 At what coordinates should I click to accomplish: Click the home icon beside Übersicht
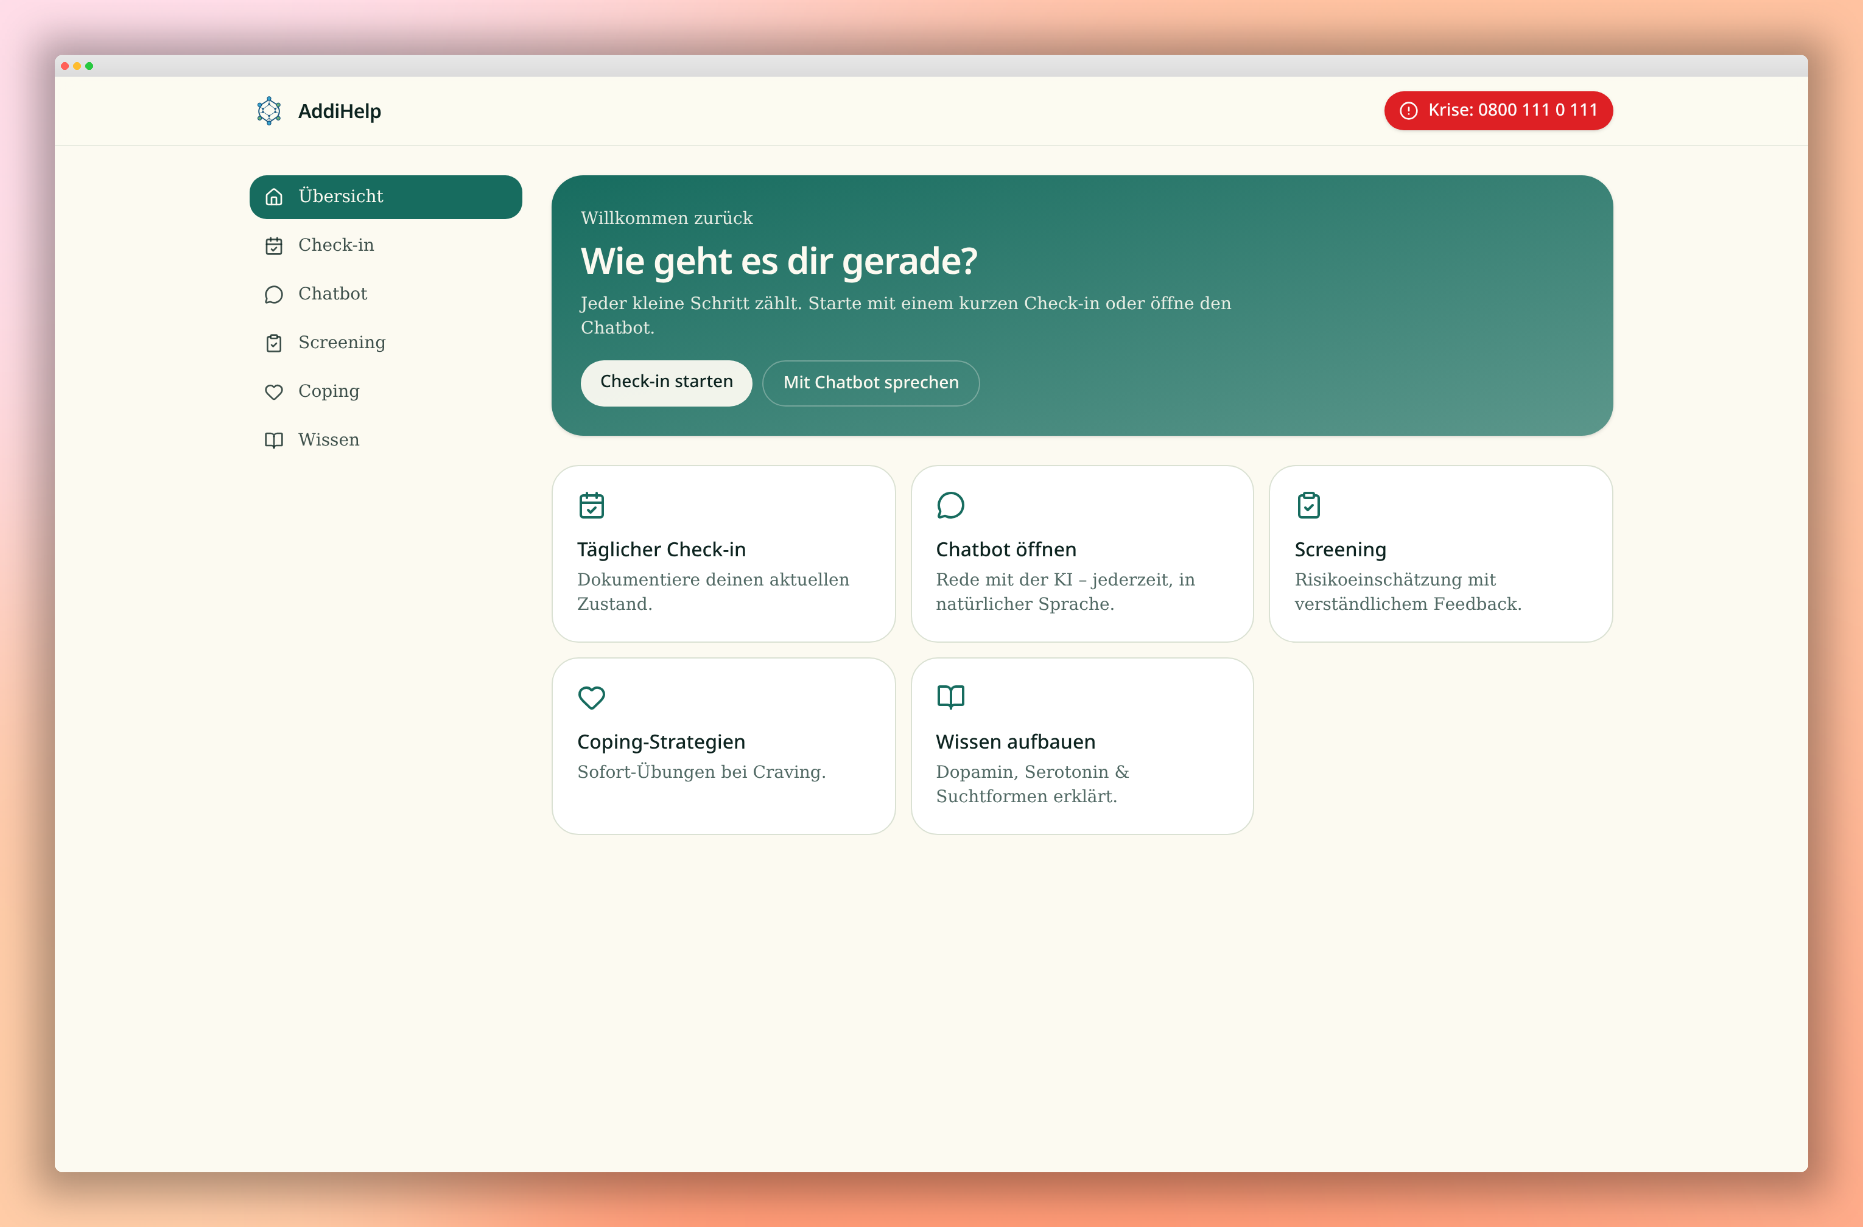click(x=274, y=197)
